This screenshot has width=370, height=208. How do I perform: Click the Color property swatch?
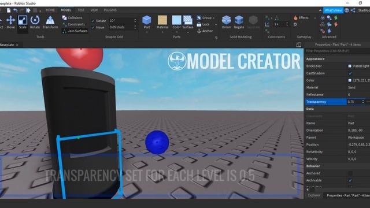[x=350, y=80]
